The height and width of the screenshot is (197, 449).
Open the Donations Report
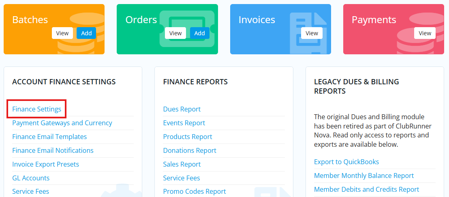[190, 150]
